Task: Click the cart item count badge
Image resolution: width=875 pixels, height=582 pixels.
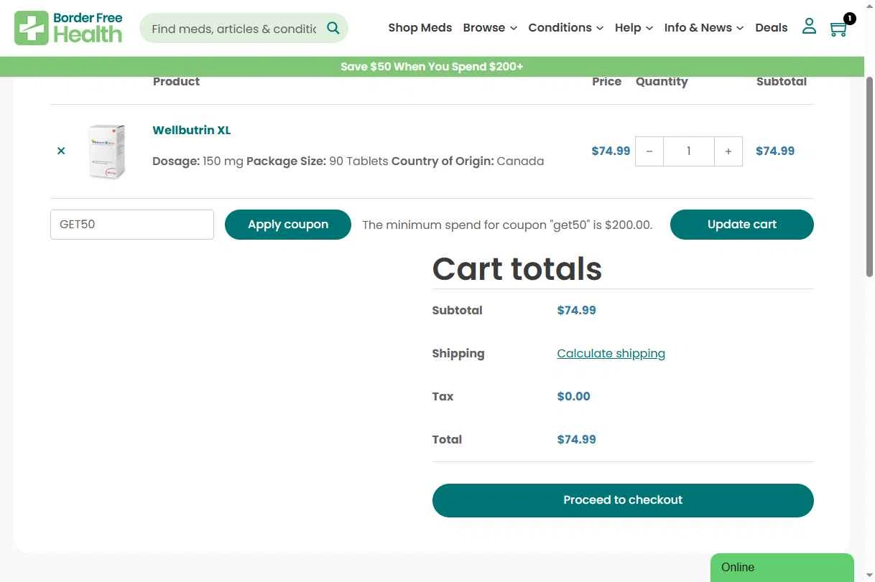Action: [x=850, y=19]
